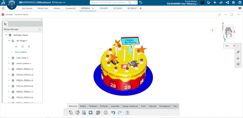This screenshot has height=118, width=243.
Task: Switch to the Assembly tab
Action: [x=115, y=106]
